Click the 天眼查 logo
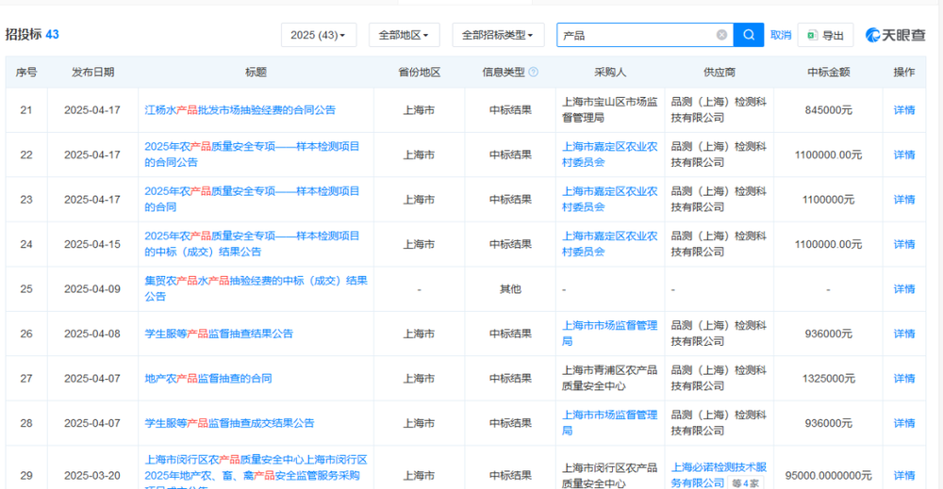Screen dimensions: 943x489 tap(895, 35)
